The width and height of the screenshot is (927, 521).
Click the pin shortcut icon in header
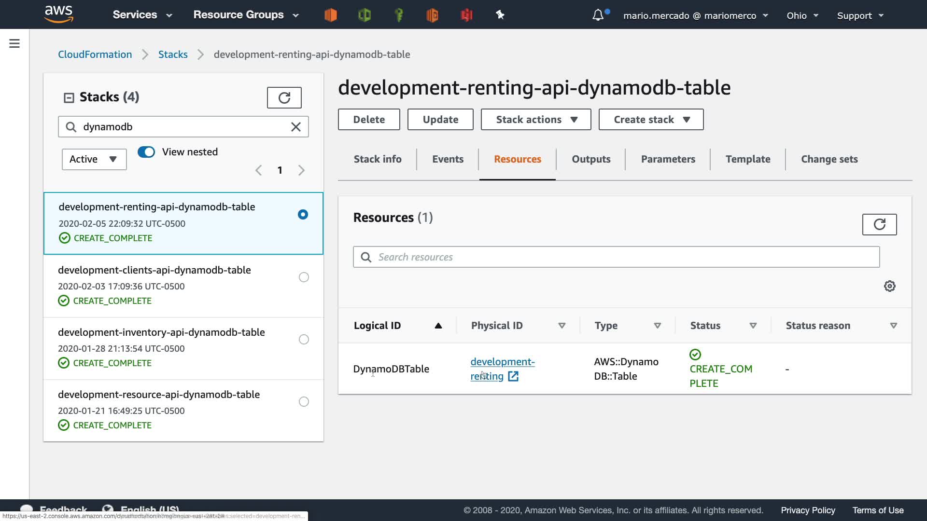[500, 15]
